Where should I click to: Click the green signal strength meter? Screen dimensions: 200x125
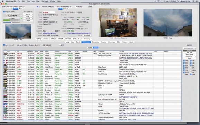(11, 20)
